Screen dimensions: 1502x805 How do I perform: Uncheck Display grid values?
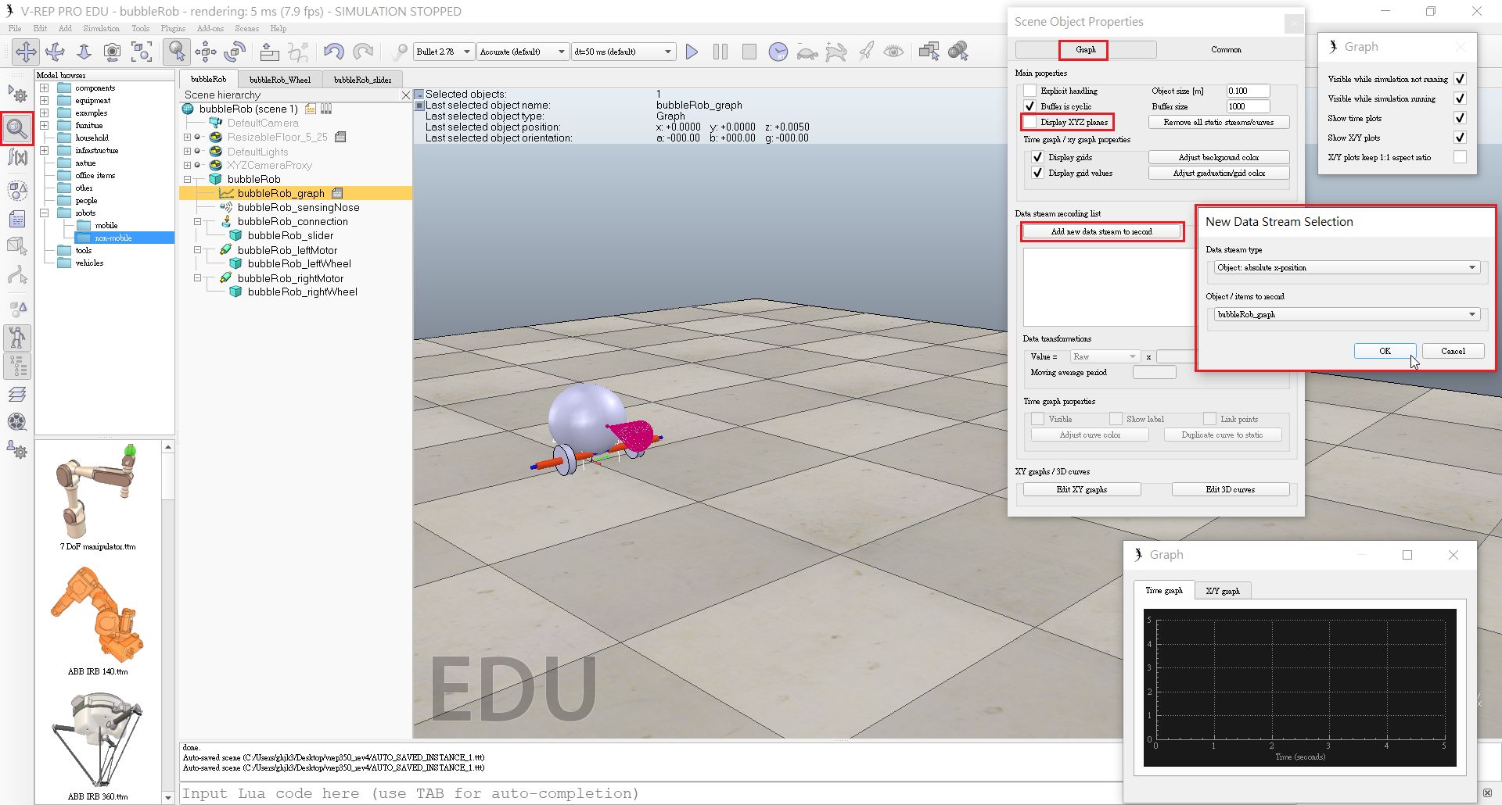[x=1038, y=173]
